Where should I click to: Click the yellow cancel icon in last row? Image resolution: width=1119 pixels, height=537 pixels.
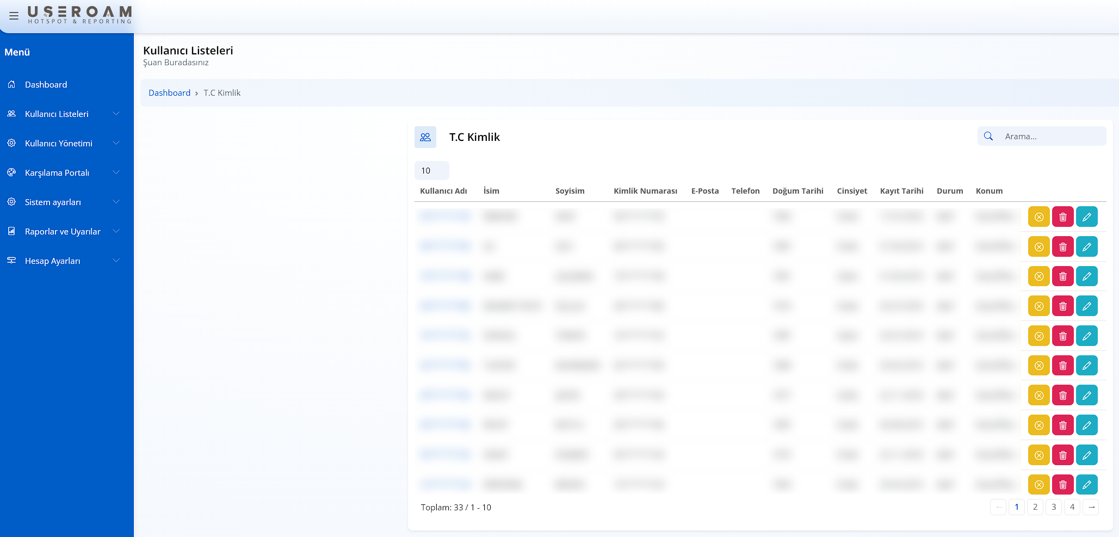coord(1038,484)
